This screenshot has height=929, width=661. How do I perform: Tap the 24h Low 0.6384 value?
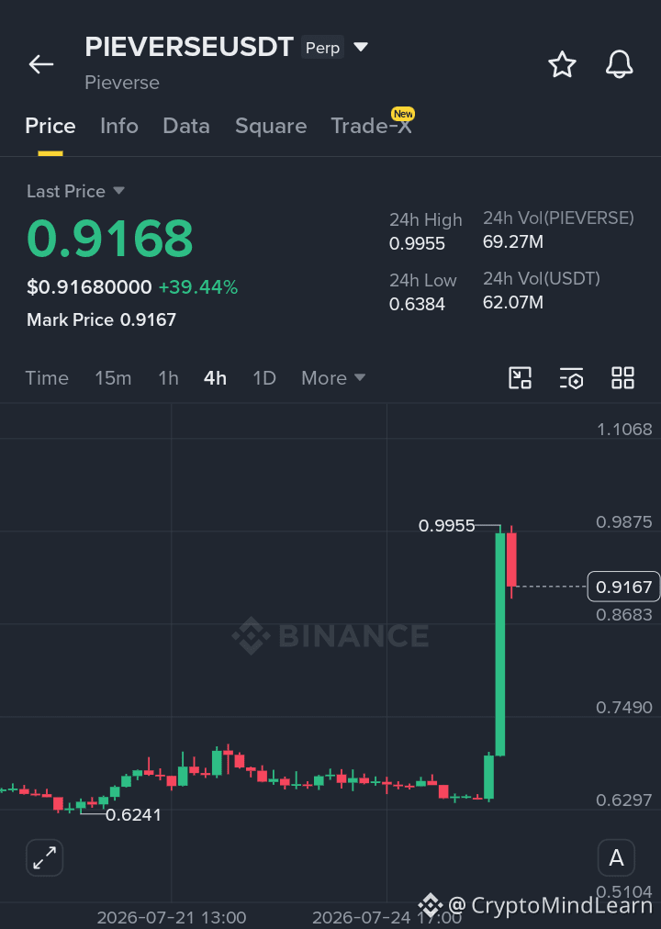click(x=417, y=304)
